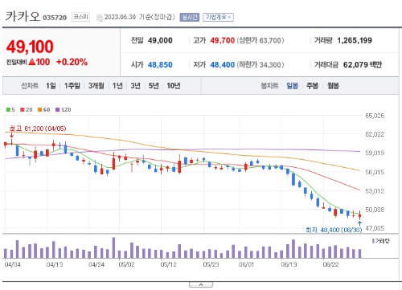Click the 04/04 date axis label
The image size is (402, 290).
tap(12, 264)
